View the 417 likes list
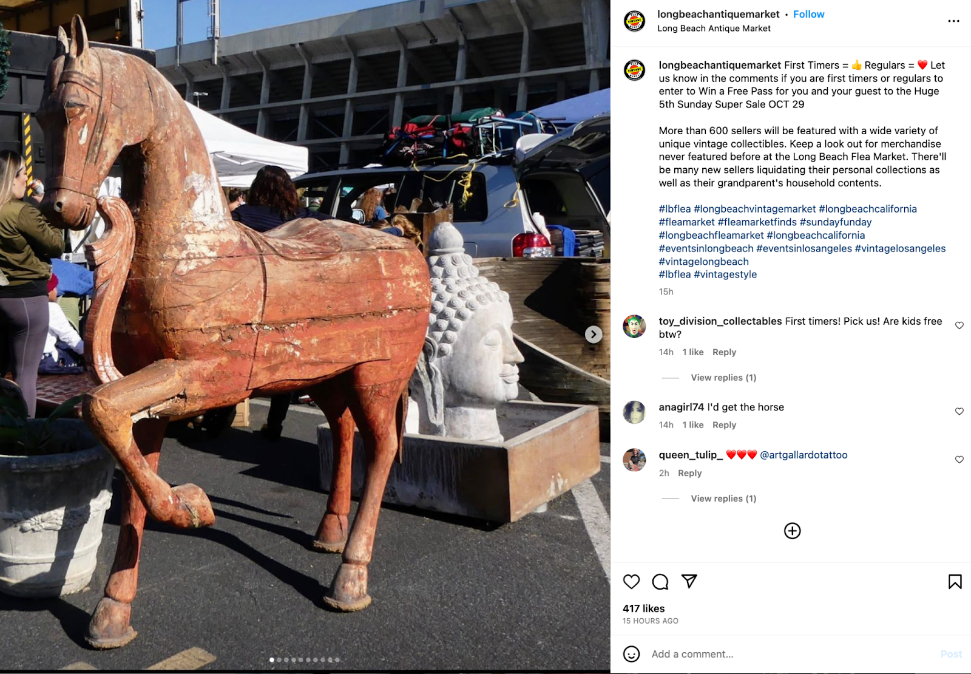 [643, 608]
